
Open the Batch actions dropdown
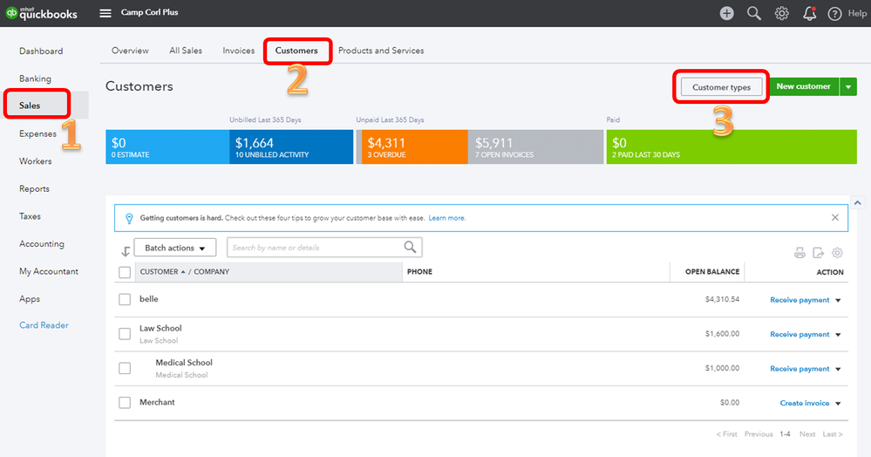coord(175,248)
